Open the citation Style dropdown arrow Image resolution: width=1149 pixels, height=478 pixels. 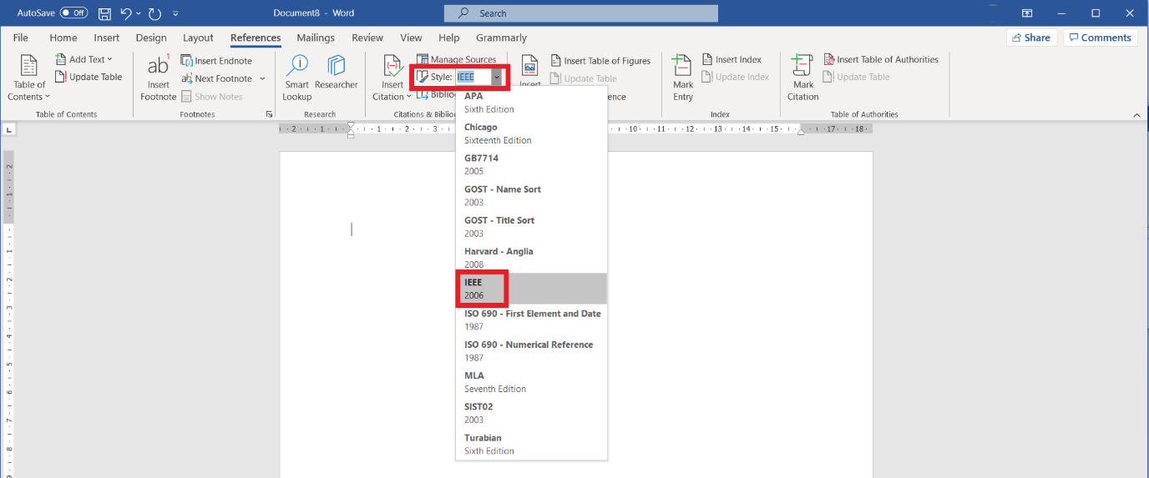click(x=498, y=77)
